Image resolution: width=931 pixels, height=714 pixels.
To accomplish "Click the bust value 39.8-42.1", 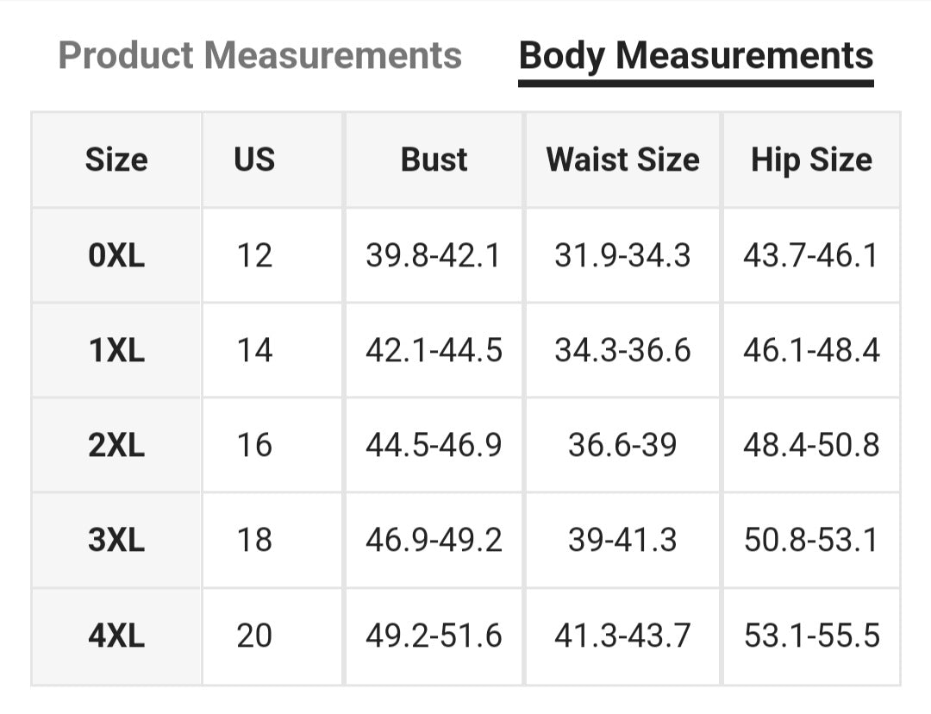I will [434, 255].
